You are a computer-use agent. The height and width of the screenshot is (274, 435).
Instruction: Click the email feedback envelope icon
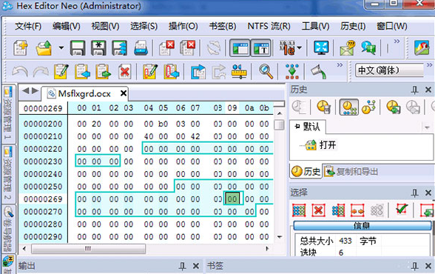click(347, 47)
